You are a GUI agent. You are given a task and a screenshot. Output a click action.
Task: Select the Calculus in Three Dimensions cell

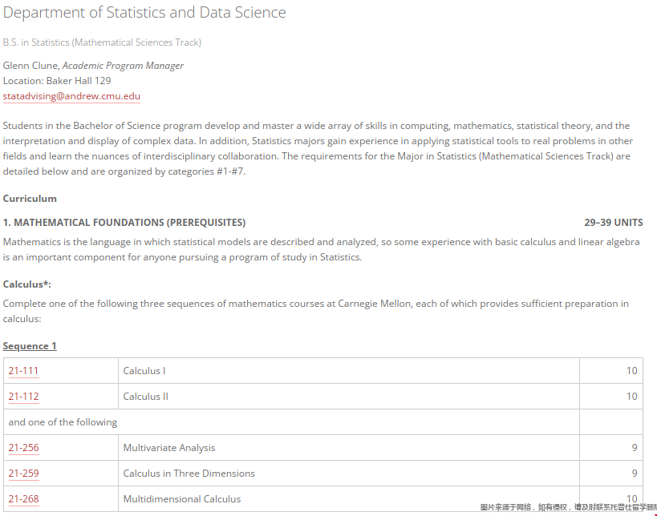[x=189, y=474]
